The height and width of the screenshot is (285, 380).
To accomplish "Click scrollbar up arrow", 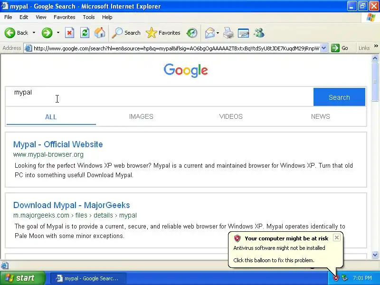I will (x=375, y=58).
